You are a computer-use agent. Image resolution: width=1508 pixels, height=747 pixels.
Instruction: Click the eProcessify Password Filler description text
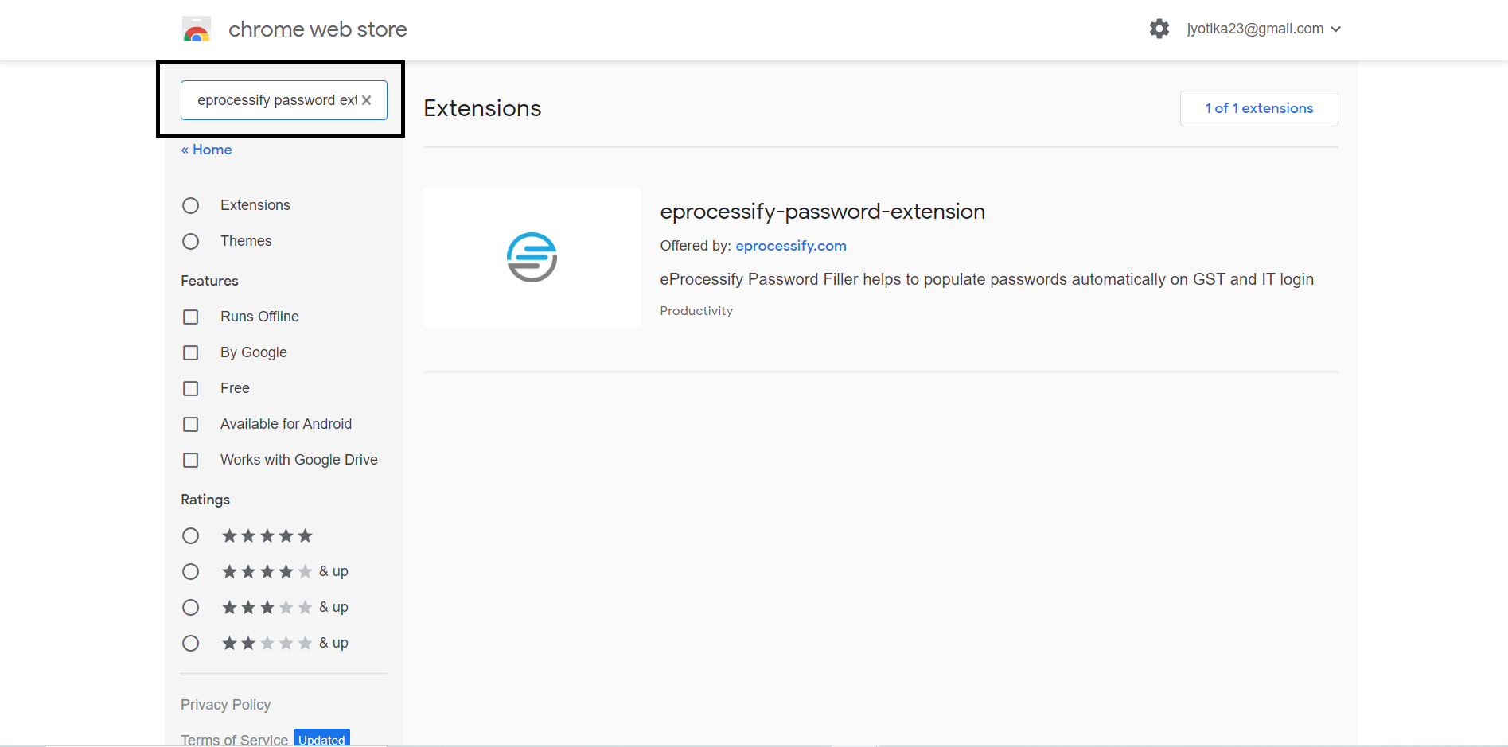click(x=987, y=279)
